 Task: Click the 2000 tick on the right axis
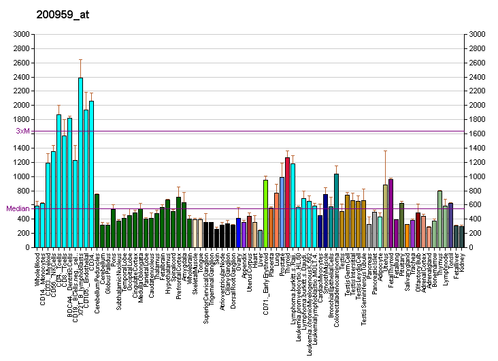coord(476,105)
